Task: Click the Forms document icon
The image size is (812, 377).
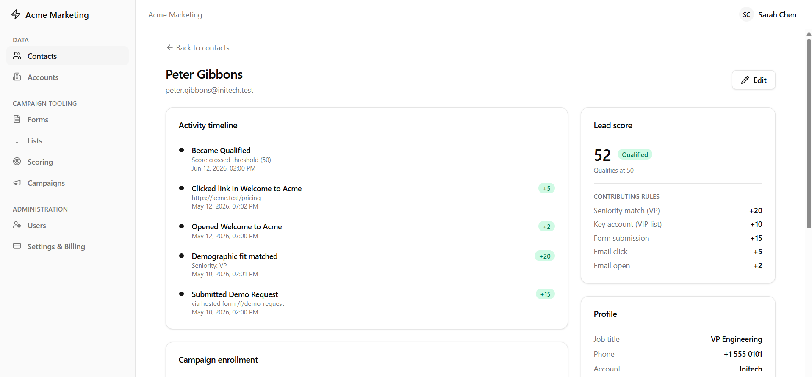Action: 17,119
